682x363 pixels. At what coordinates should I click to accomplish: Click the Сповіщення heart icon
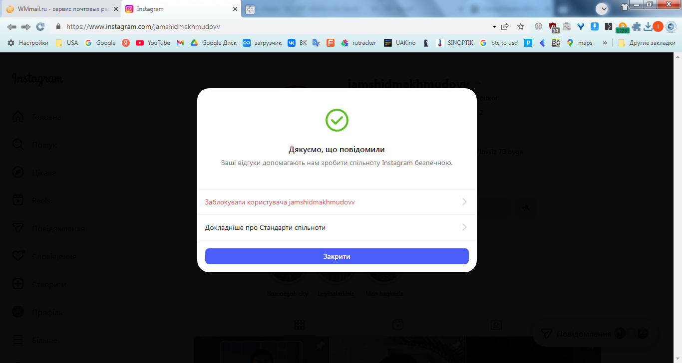point(18,256)
